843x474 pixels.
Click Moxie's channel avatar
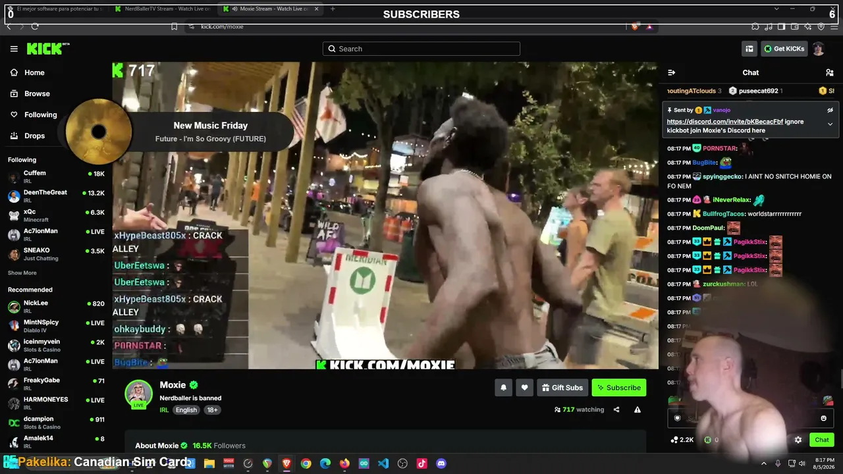pyautogui.click(x=138, y=394)
